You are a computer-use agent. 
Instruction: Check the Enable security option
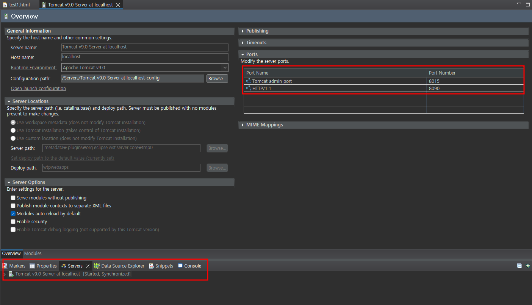13,222
